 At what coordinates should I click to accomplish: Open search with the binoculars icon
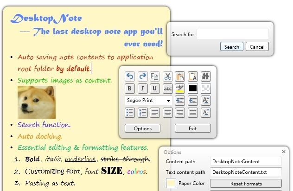coord(206,76)
